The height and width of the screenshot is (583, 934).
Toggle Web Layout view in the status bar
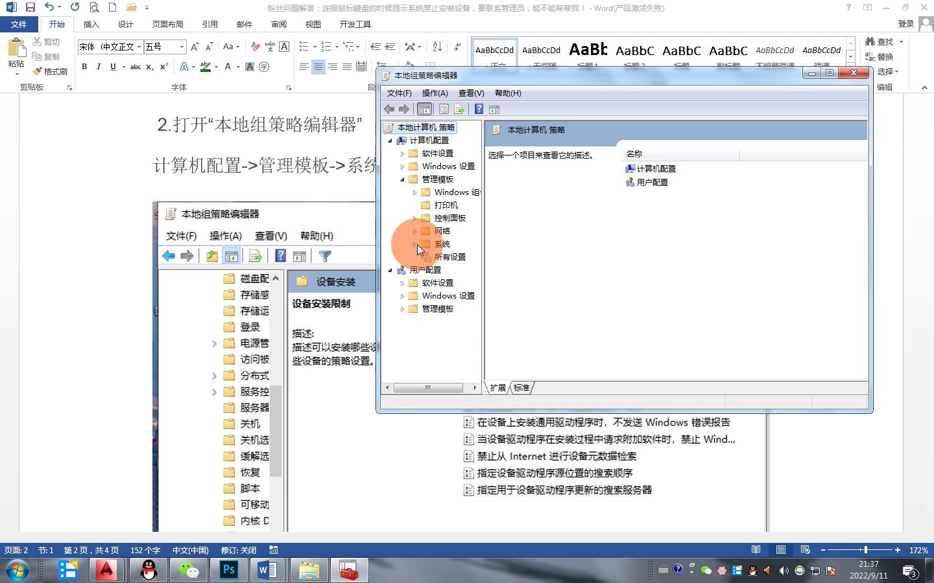805,549
